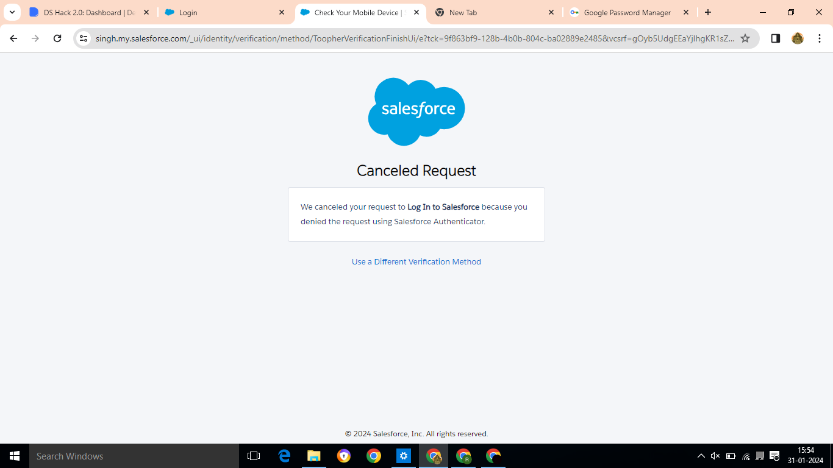Open Chrome three-dot menu
833x468 pixels.
coord(820,38)
